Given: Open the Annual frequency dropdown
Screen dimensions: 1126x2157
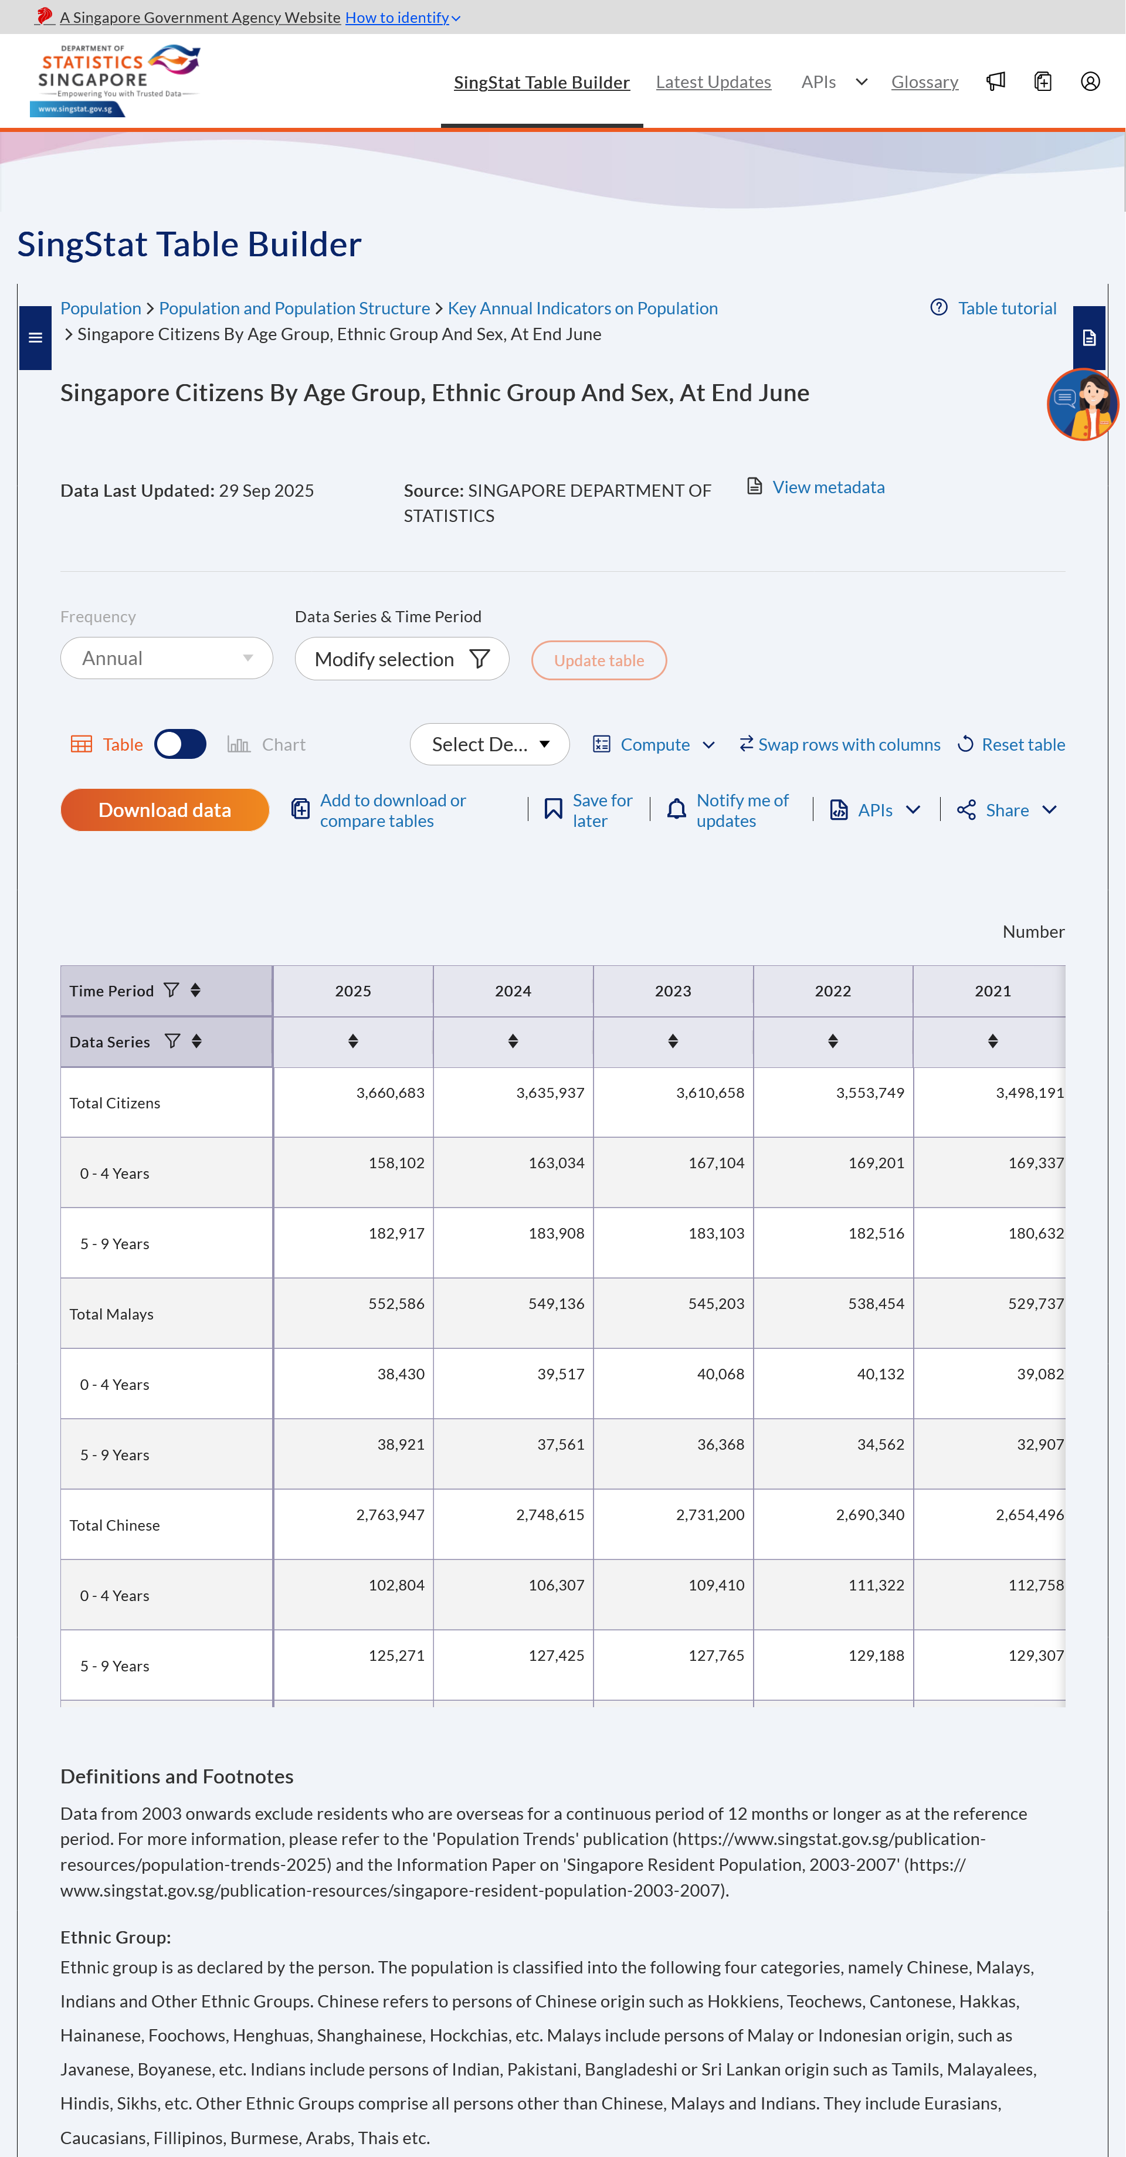Looking at the screenshot, I should [167, 658].
